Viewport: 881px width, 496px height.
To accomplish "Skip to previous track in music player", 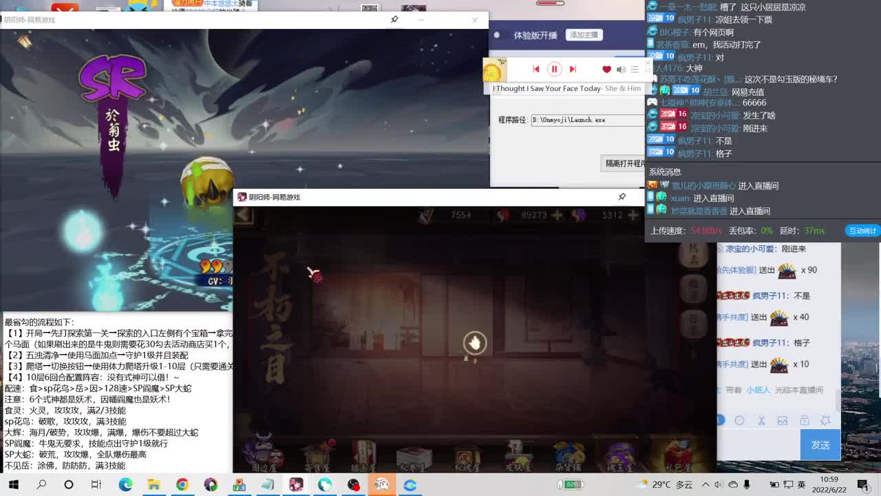I will click(x=536, y=69).
